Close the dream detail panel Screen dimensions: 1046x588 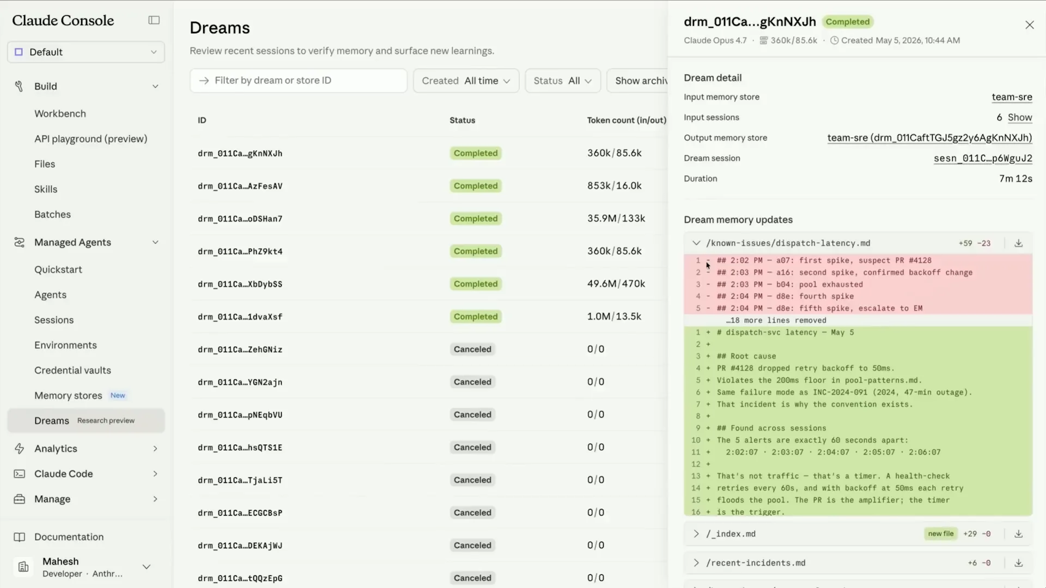point(1029,25)
